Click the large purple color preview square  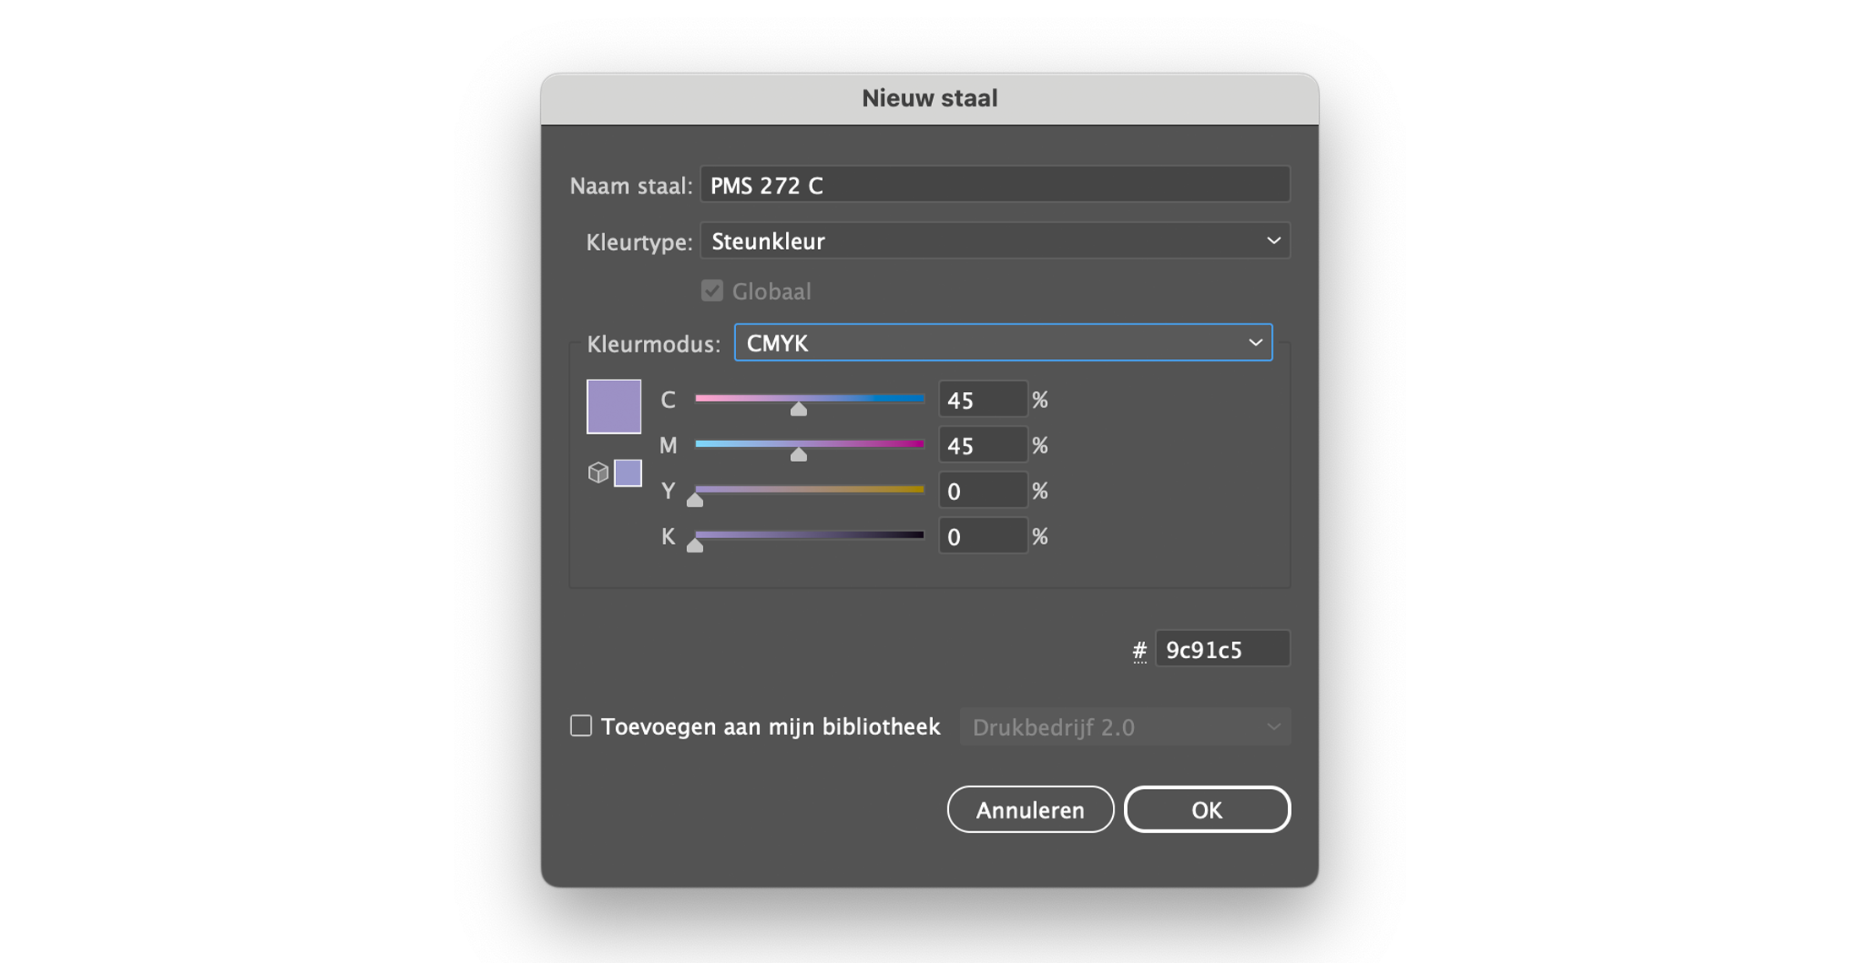tap(614, 406)
